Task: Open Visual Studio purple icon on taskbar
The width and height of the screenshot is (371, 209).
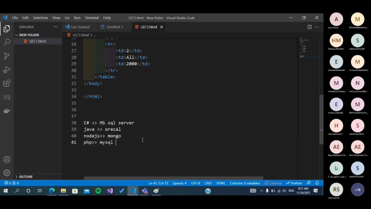Action: [110, 191]
